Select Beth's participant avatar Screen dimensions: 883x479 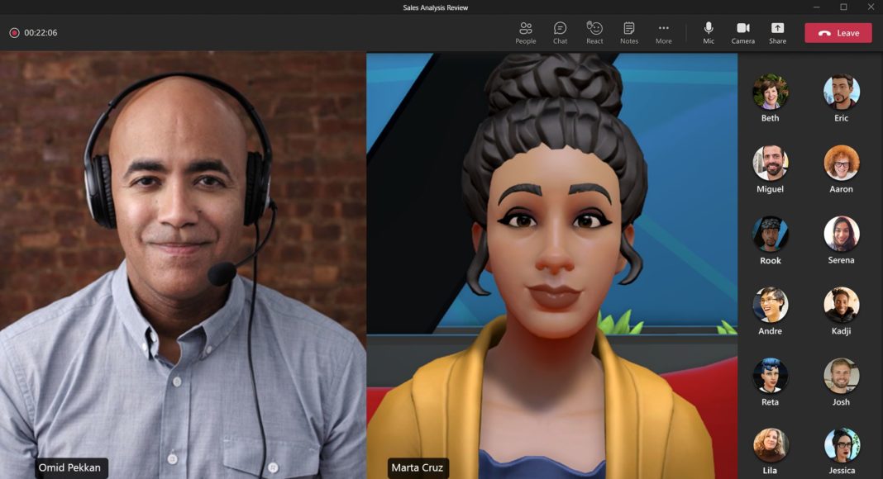pos(770,92)
